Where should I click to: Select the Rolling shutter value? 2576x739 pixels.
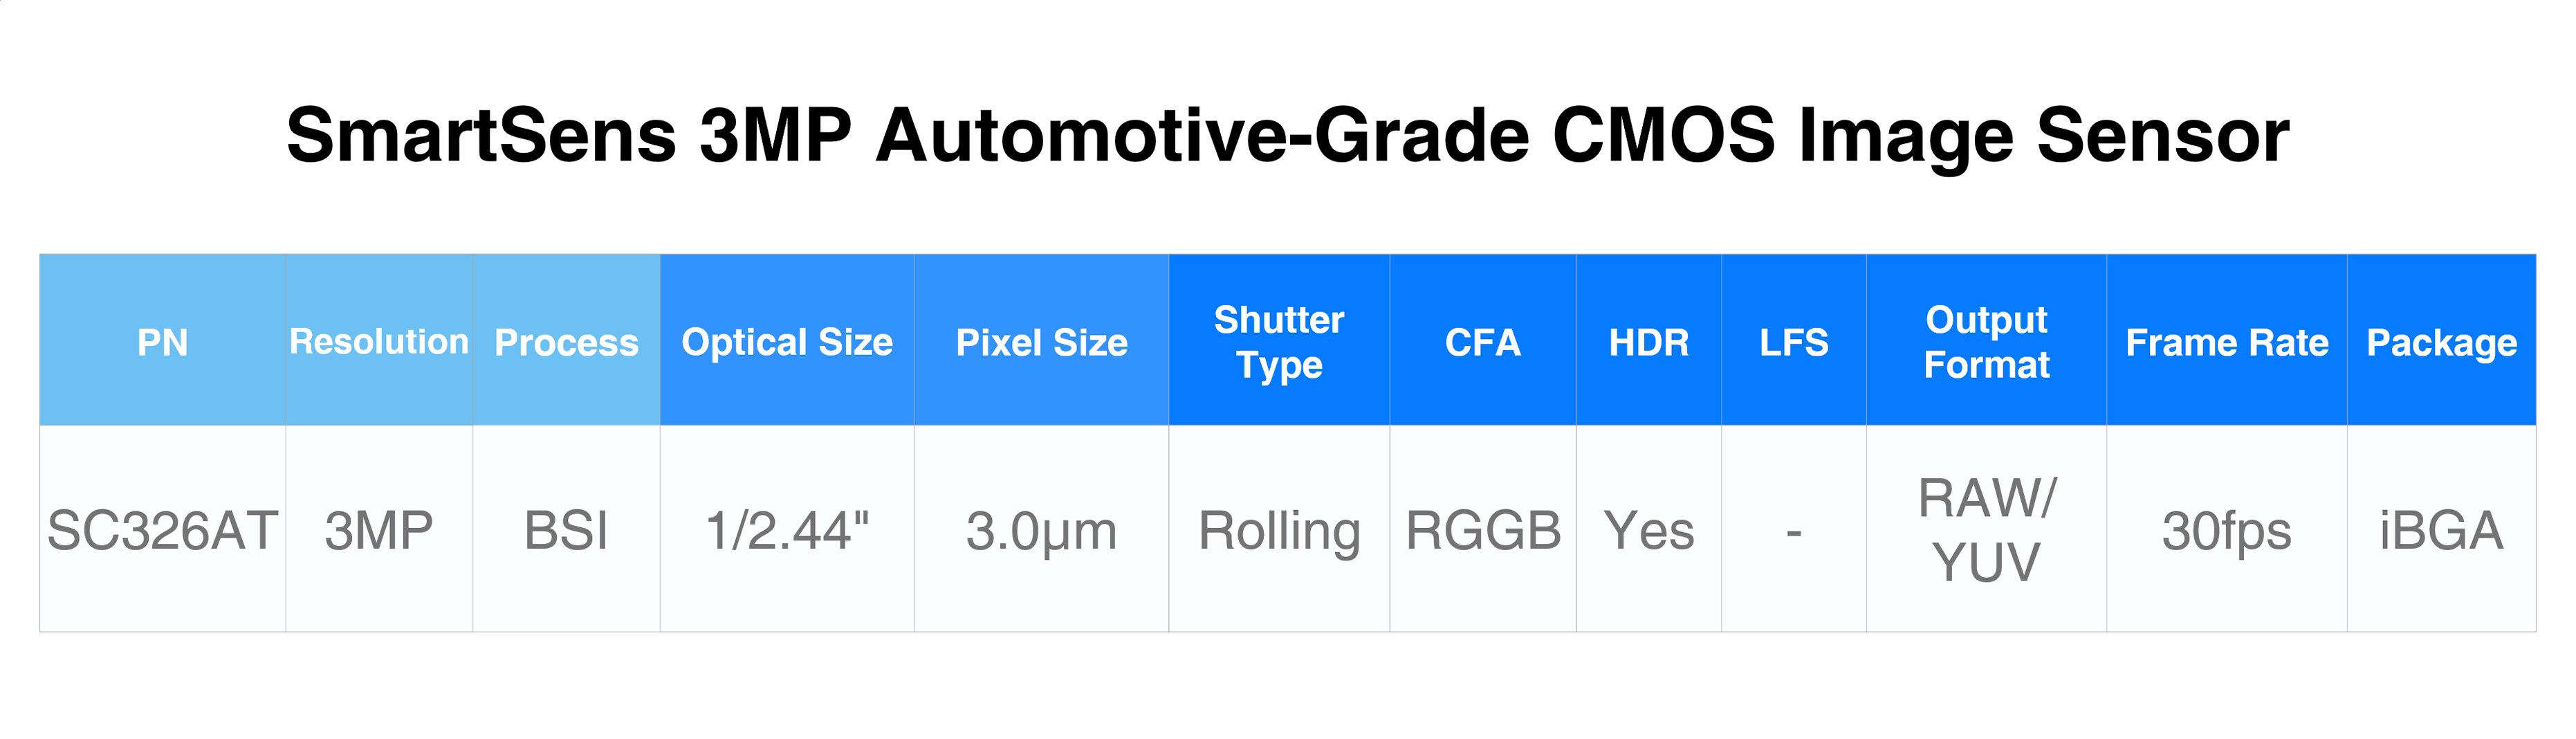click(1279, 529)
